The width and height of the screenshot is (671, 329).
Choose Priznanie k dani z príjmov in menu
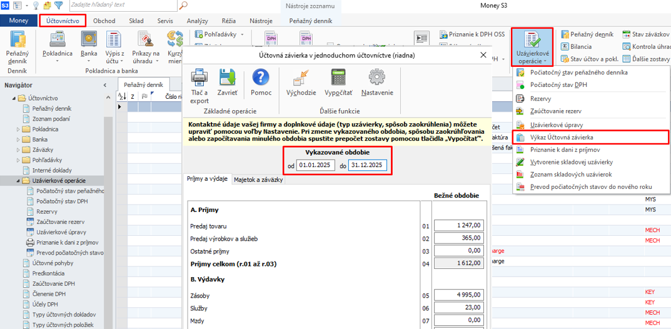point(565,150)
